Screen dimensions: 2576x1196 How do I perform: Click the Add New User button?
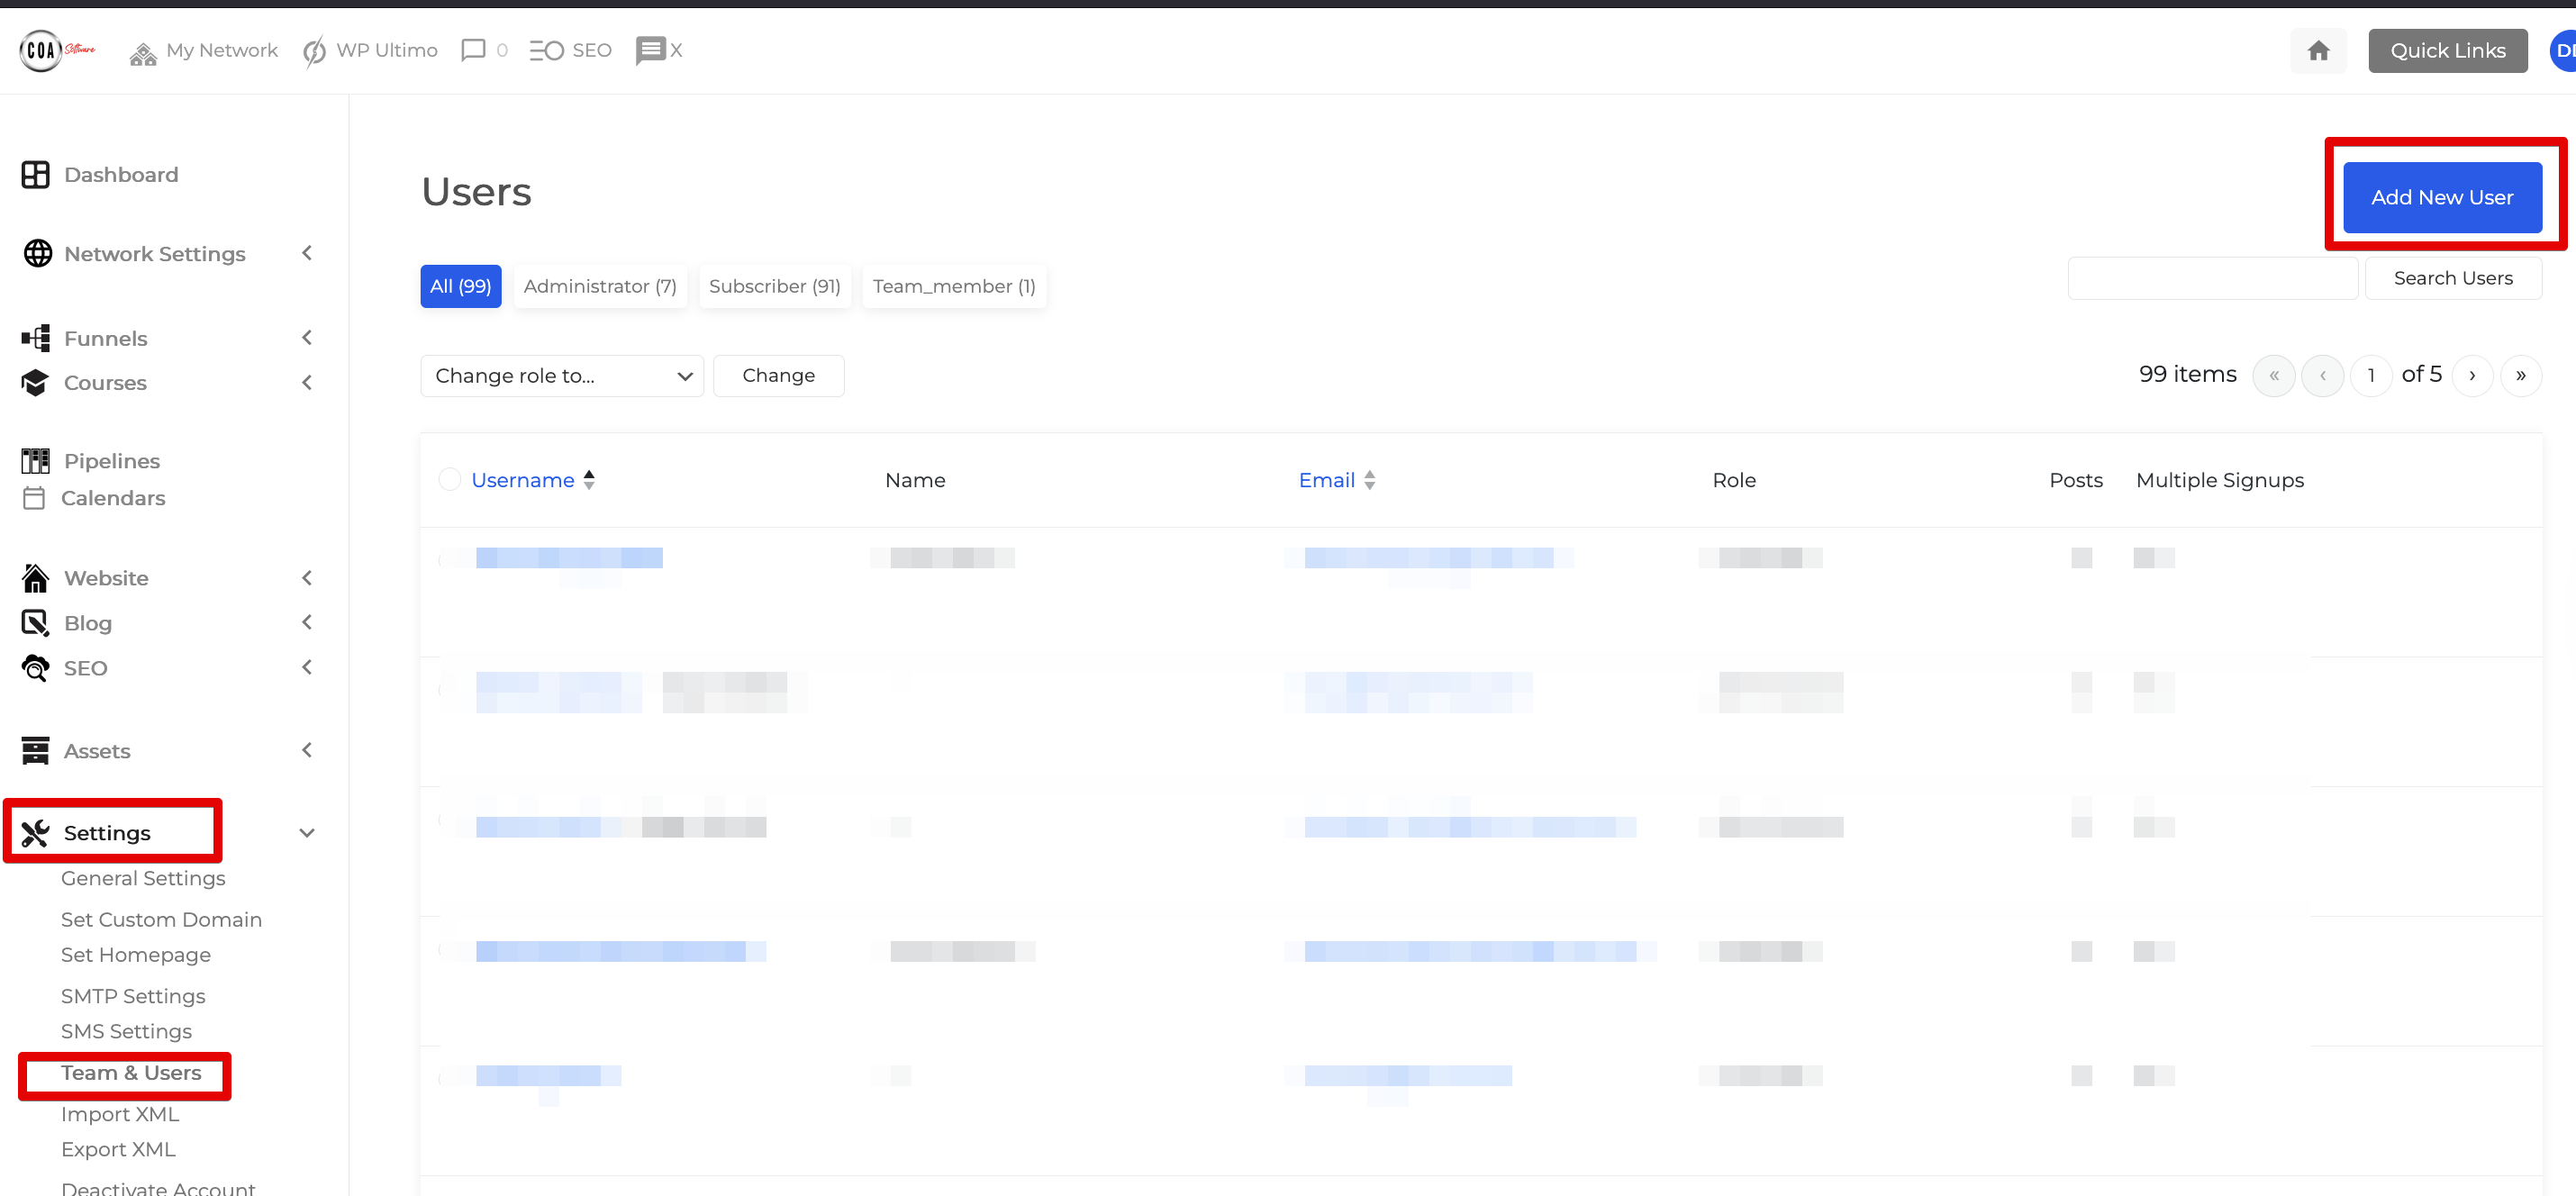[2442, 197]
